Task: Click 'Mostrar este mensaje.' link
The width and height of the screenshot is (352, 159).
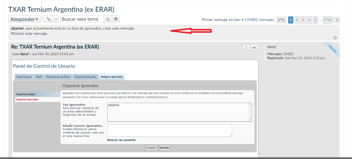Action: 29,33
